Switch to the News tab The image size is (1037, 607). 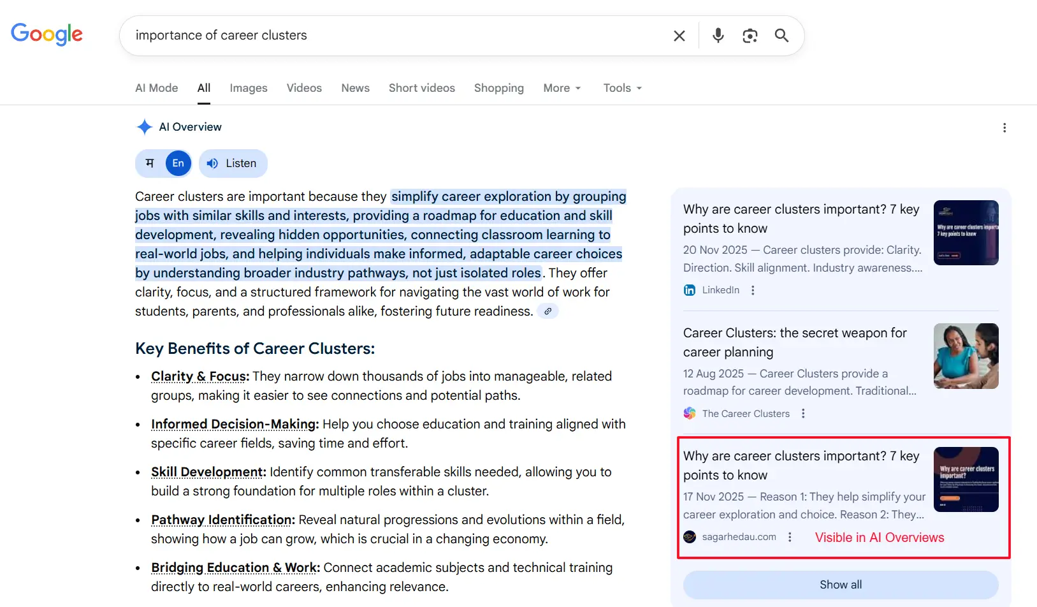[x=355, y=88]
